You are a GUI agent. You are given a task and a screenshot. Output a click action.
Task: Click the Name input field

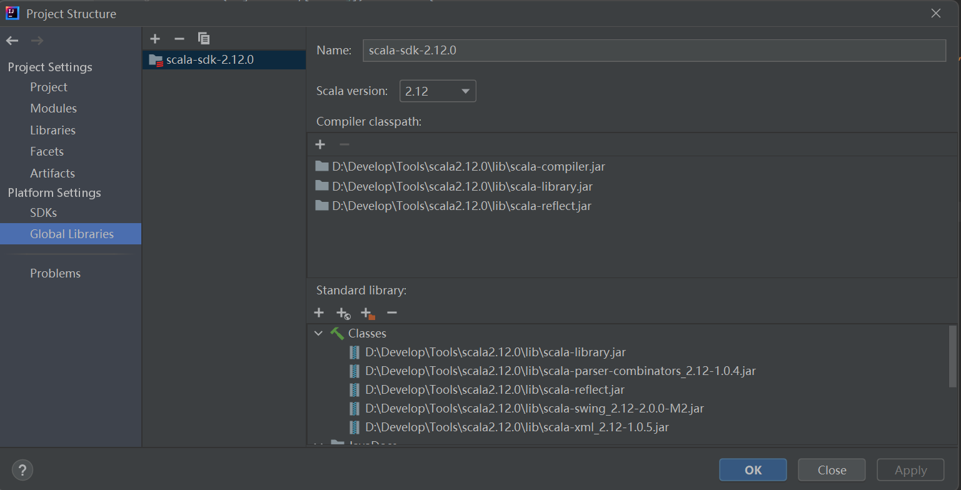pos(654,51)
